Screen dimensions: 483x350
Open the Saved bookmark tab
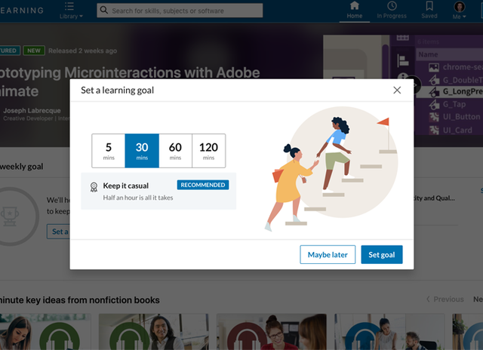pyautogui.click(x=429, y=11)
